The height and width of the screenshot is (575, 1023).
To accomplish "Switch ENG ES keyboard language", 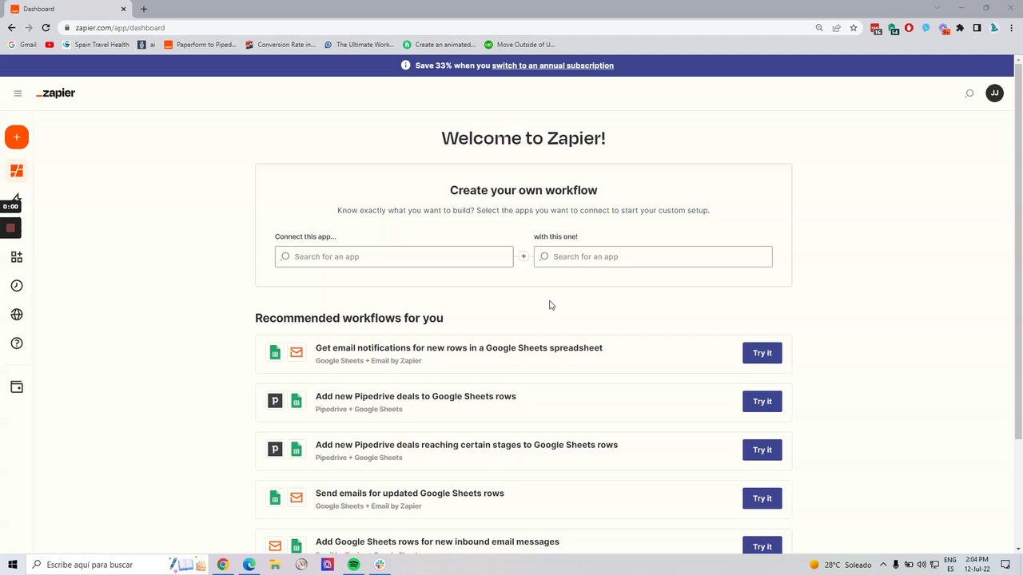I will (950, 565).
